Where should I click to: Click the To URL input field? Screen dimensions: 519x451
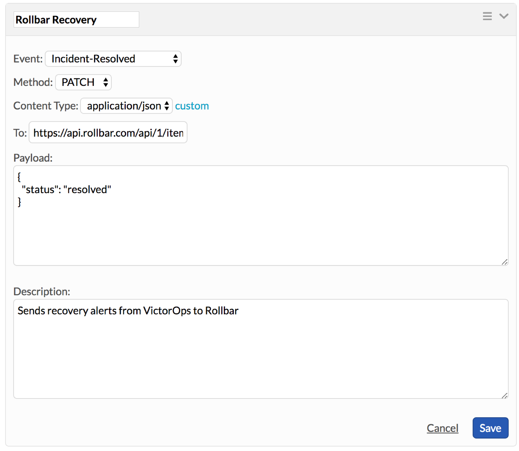coord(108,132)
